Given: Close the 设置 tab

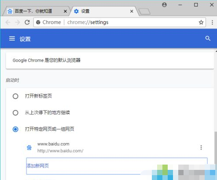Looking at the screenshot, I should tap(132, 11).
